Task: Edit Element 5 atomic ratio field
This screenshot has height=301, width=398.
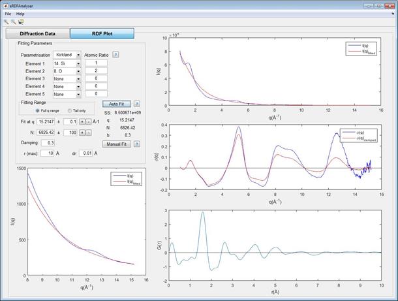Action: point(96,94)
